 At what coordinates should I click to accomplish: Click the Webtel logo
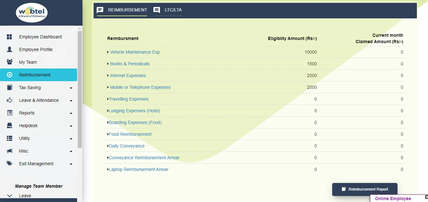pyautogui.click(x=32, y=13)
